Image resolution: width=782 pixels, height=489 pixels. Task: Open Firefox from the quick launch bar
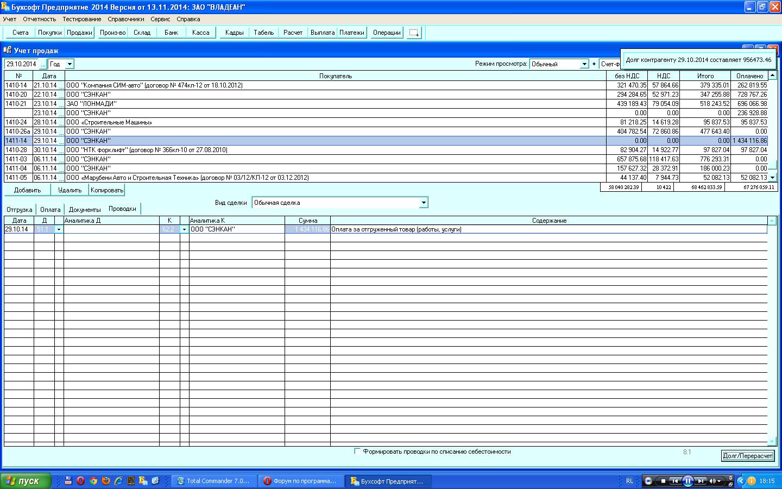click(x=105, y=481)
